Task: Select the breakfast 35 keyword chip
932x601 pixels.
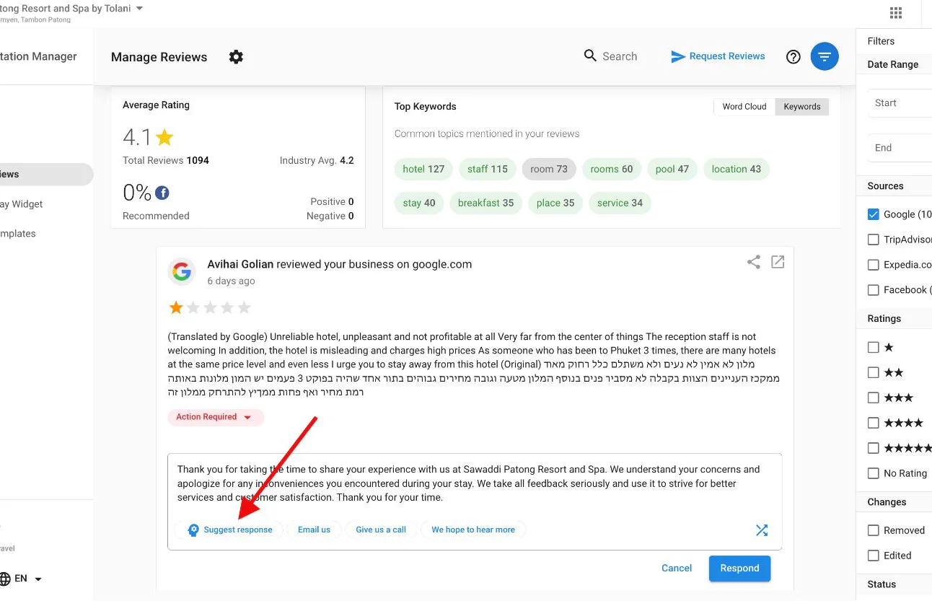Action: tap(486, 203)
